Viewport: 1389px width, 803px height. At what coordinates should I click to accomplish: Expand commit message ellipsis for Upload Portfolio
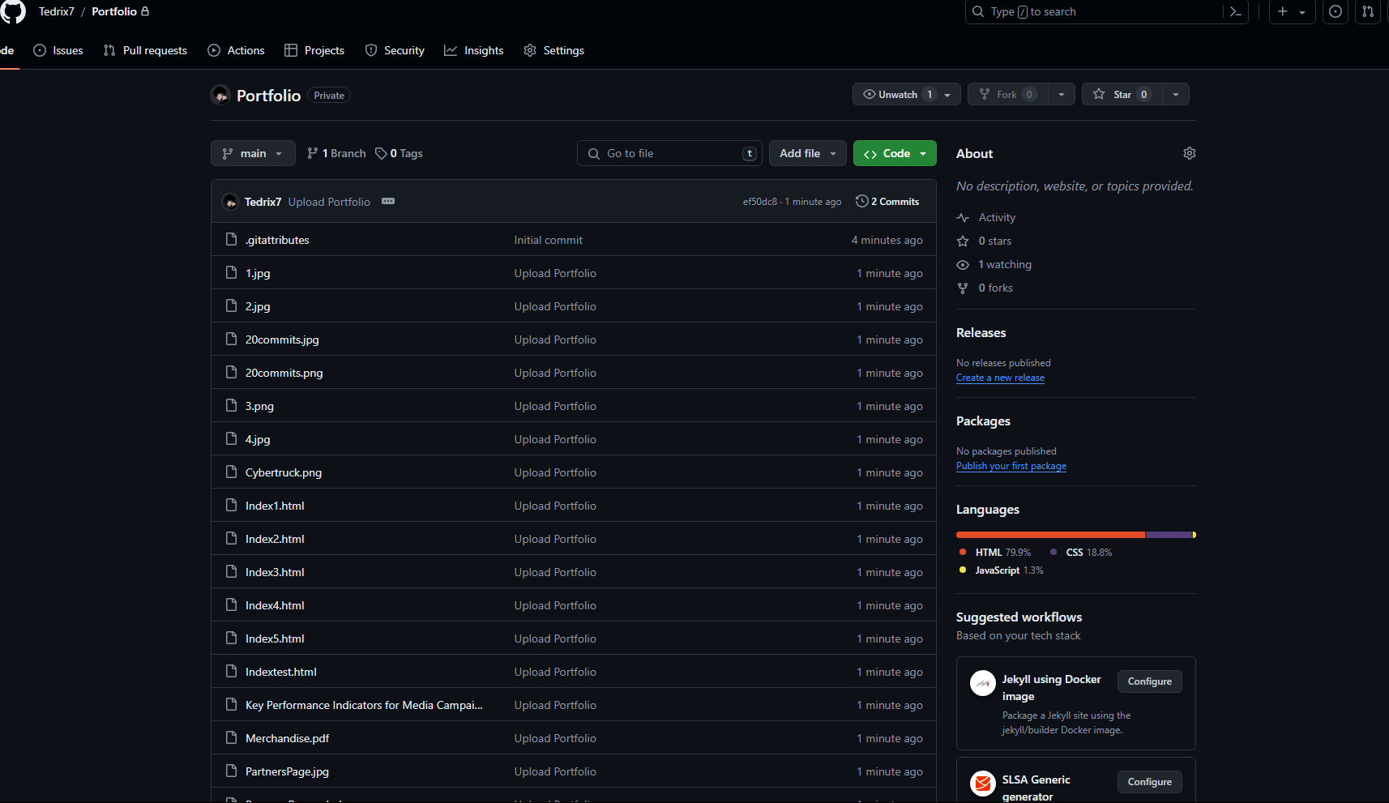388,202
